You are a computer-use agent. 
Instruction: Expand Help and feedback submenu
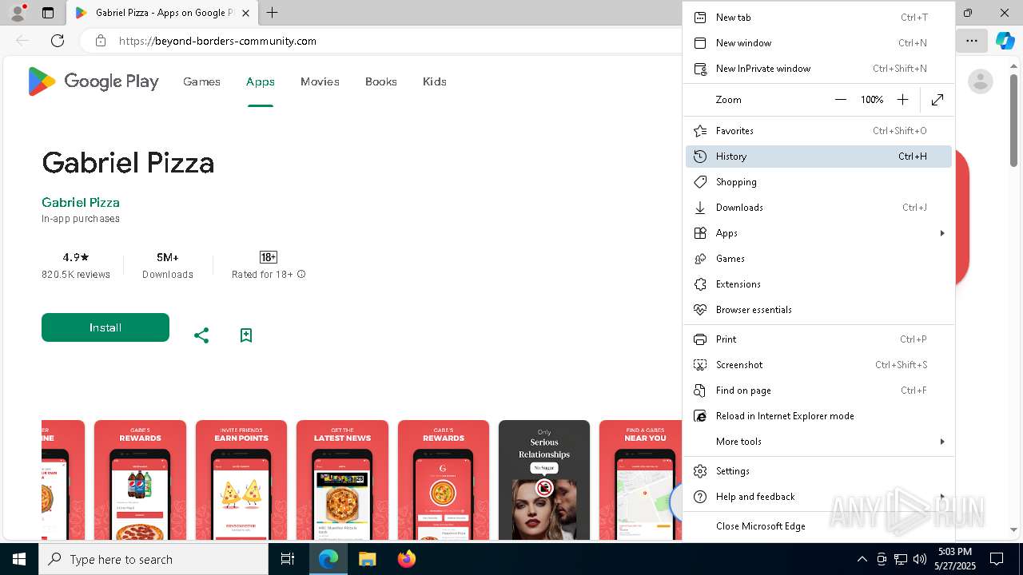818,497
